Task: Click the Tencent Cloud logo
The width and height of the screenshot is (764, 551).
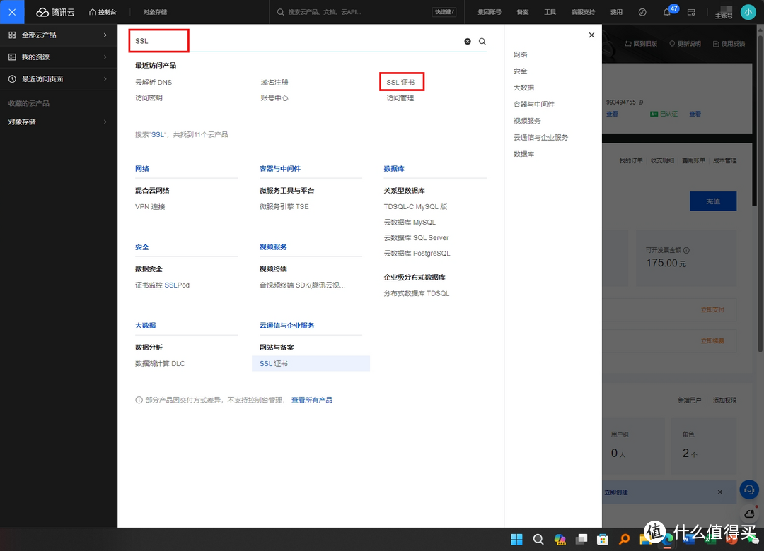Action: 56,12
